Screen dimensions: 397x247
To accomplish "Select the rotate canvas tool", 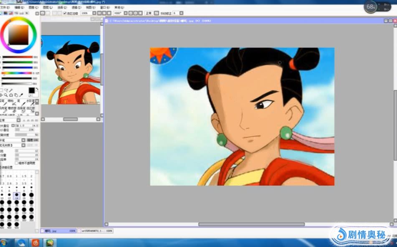I will (11, 95).
